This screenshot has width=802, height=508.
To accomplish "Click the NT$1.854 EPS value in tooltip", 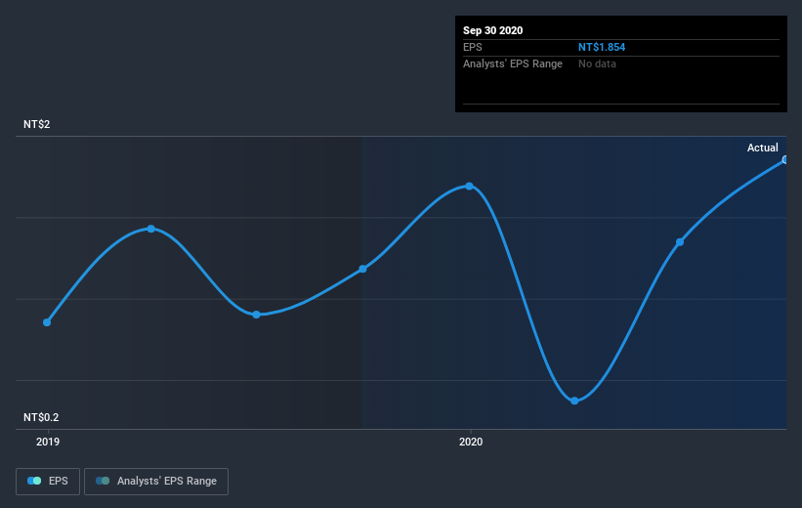I will coord(602,47).
